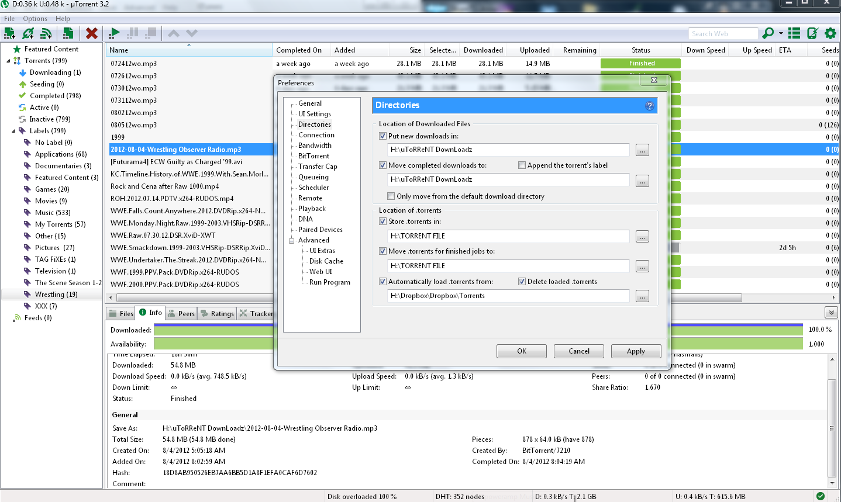Select Completed (798) in sidebar
This screenshot has height=502, width=841.
(56, 96)
